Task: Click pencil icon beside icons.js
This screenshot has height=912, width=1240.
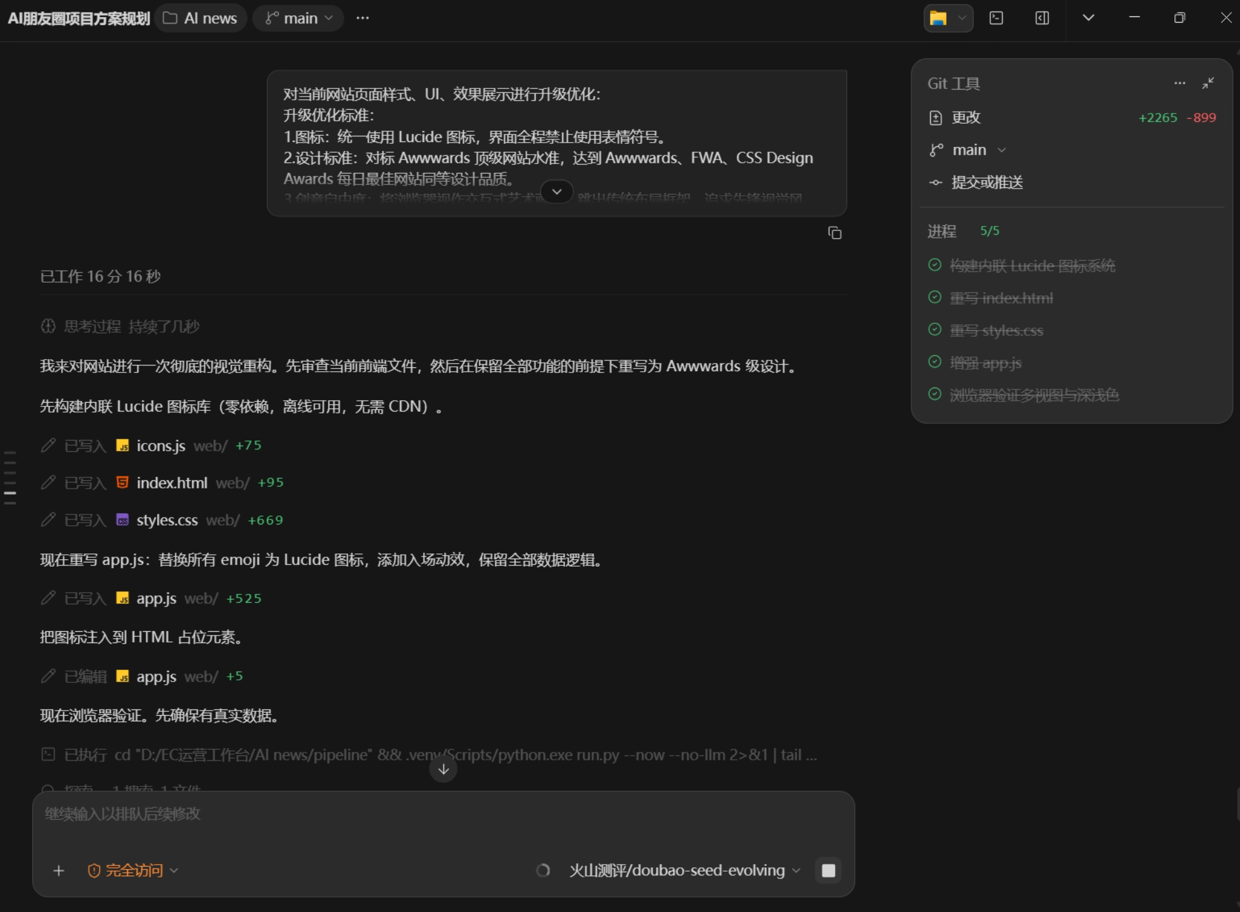Action: [48, 446]
